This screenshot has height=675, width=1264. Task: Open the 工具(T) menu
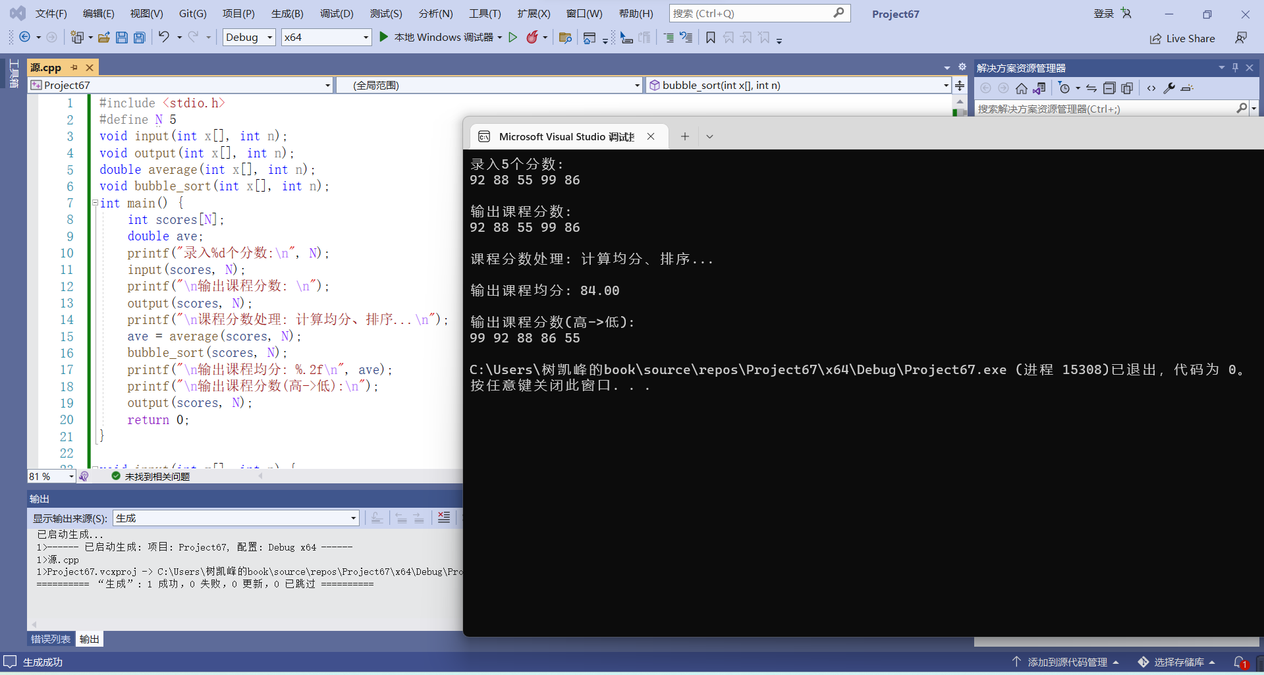(x=485, y=13)
